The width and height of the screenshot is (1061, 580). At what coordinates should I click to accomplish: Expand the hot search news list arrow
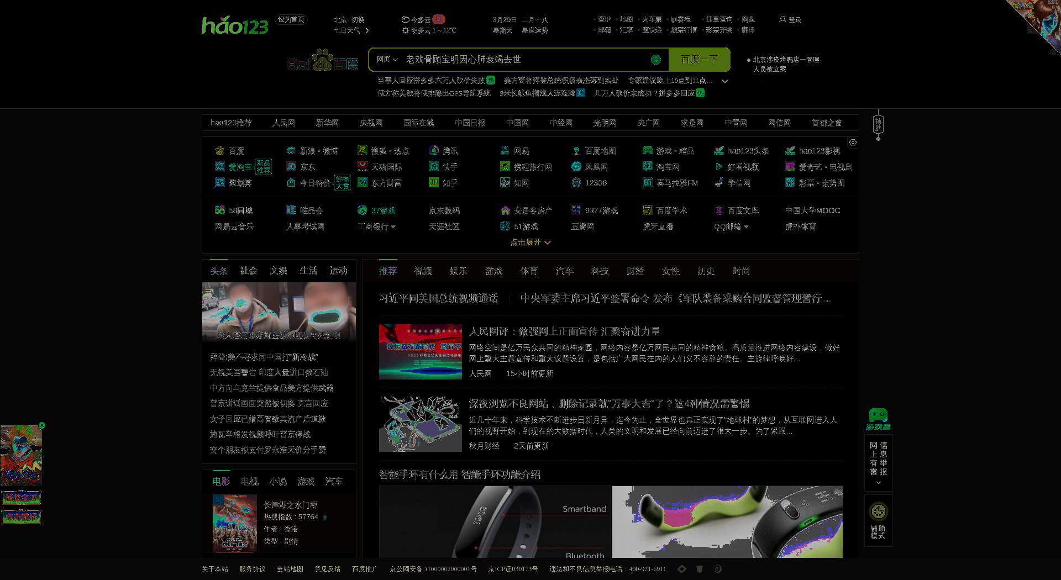[x=725, y=81]
